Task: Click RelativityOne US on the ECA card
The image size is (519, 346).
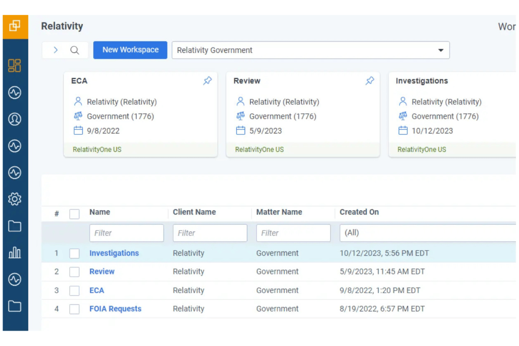Action: pos(97,149)
